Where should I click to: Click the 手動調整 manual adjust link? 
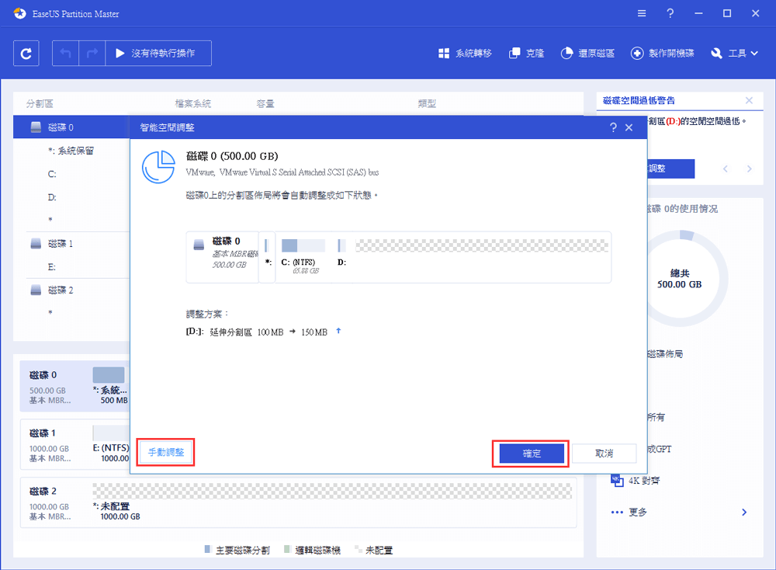[x=166, y=452]
